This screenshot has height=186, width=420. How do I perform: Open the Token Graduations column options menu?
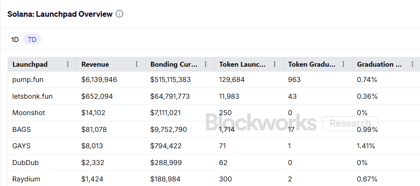pos(343,64)
